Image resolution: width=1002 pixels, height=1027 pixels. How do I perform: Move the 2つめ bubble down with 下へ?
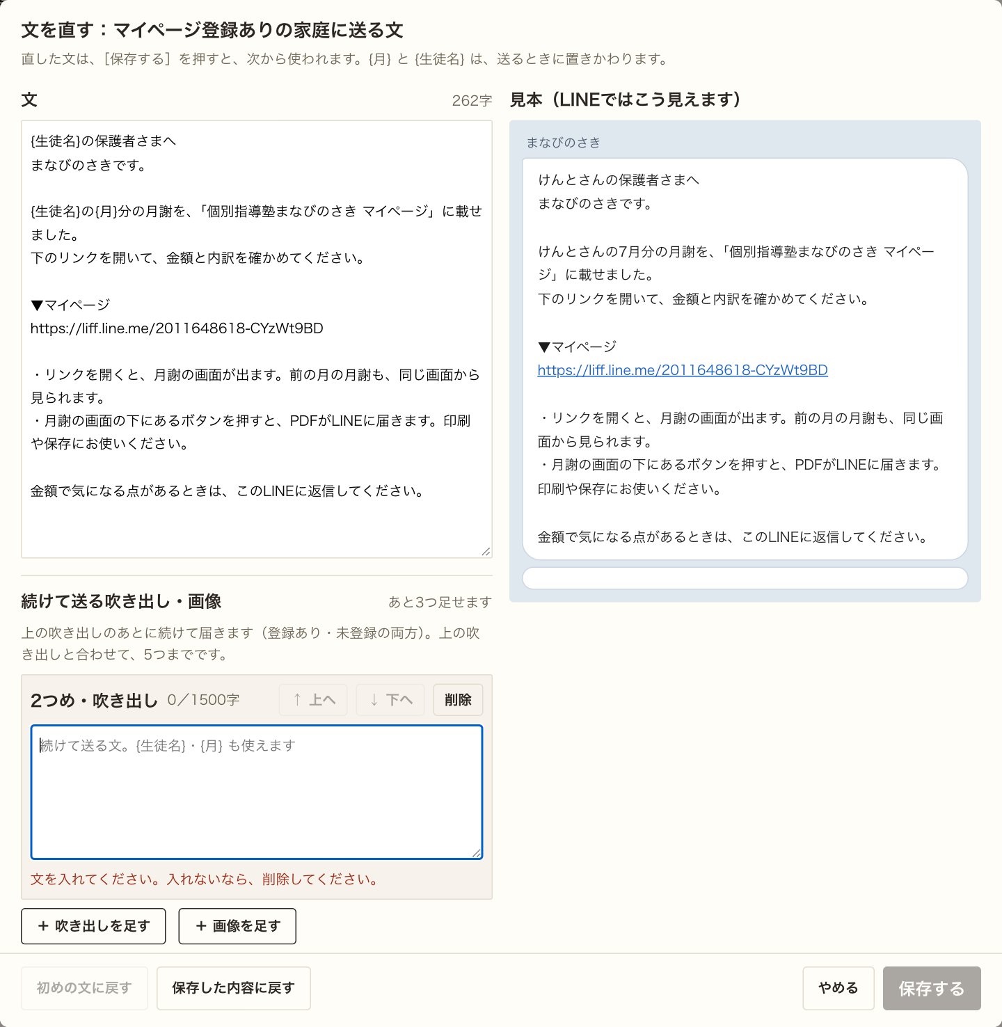click(x=391, y=699)
